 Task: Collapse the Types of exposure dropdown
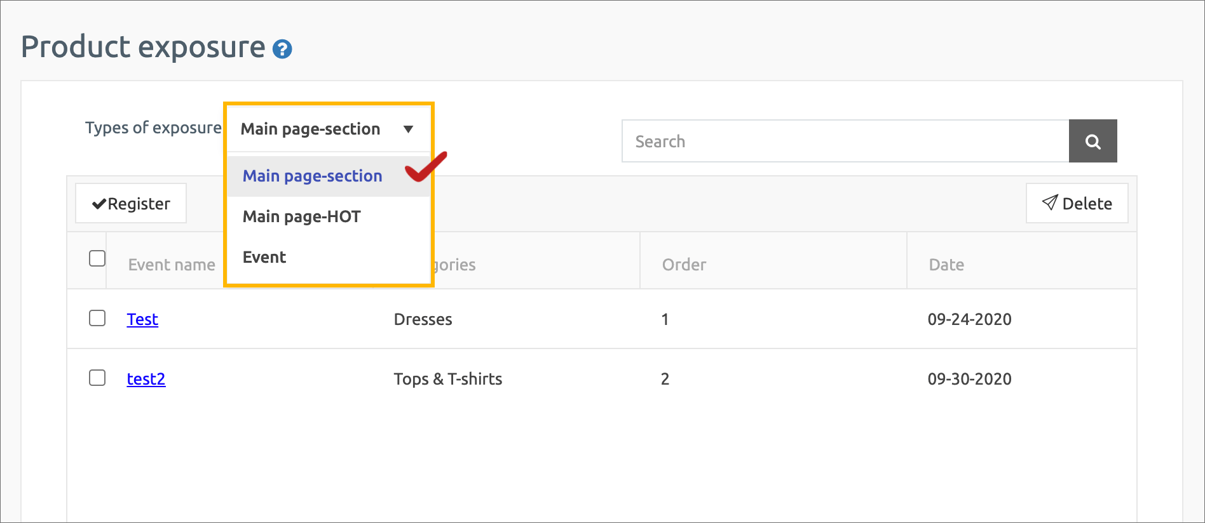[x=328, y=129]
